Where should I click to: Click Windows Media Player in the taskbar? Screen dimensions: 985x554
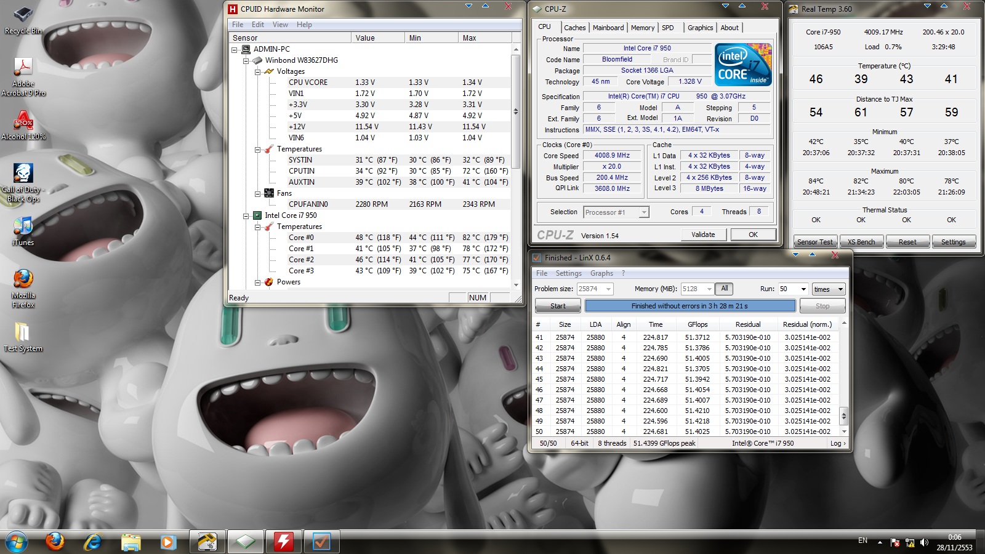click(x=167, y=542)
